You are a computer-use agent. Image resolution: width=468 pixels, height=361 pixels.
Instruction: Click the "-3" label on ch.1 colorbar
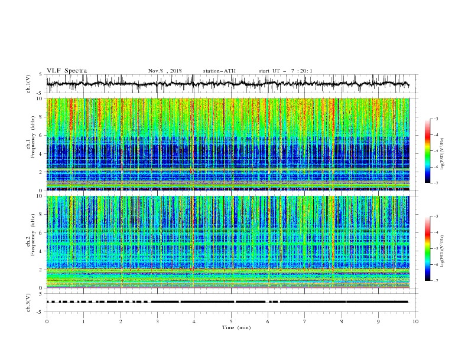tap(435, 119)
